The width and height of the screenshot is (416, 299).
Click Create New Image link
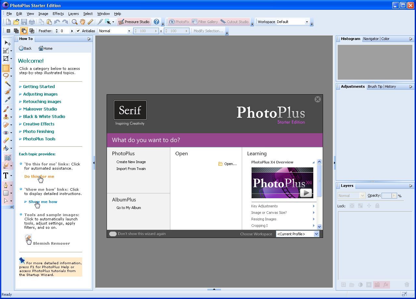click(131, 162)
